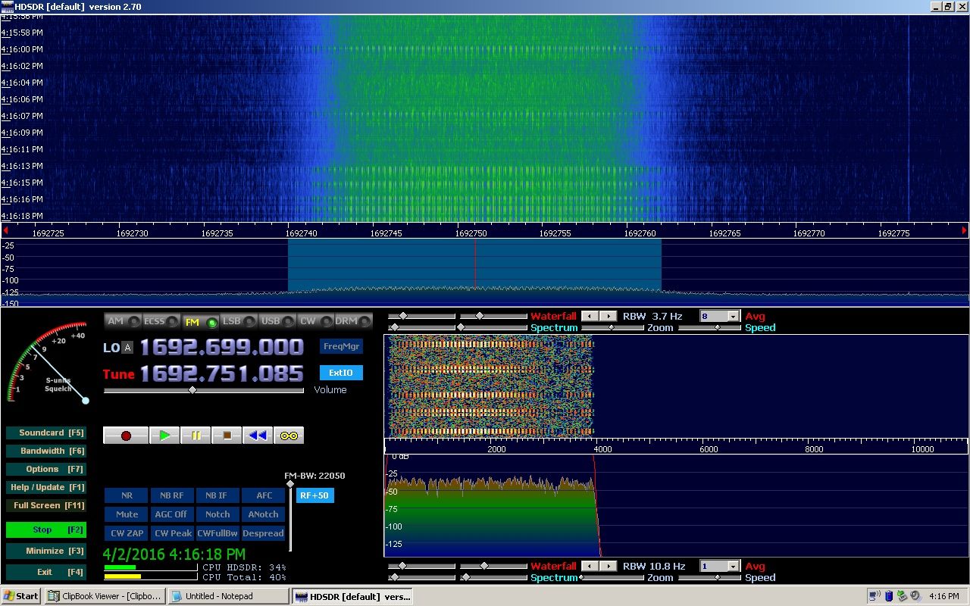Screen dimensions: 970x606
Task: Switch to USB mode
Action: pyautogui.click(x=277, y=321)
